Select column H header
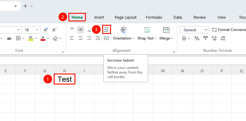Screen dimensions: 246x121 click(65, 71)
